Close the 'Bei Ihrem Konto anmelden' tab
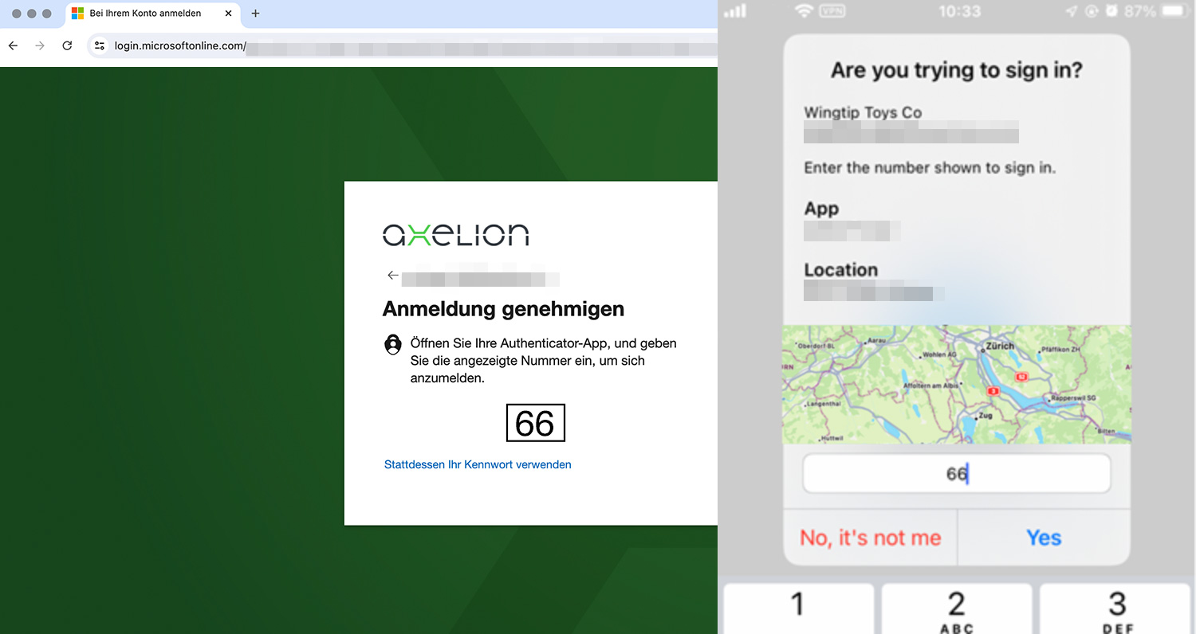The height and width of the screenshot is (634, 1196). tap(228, 14)
